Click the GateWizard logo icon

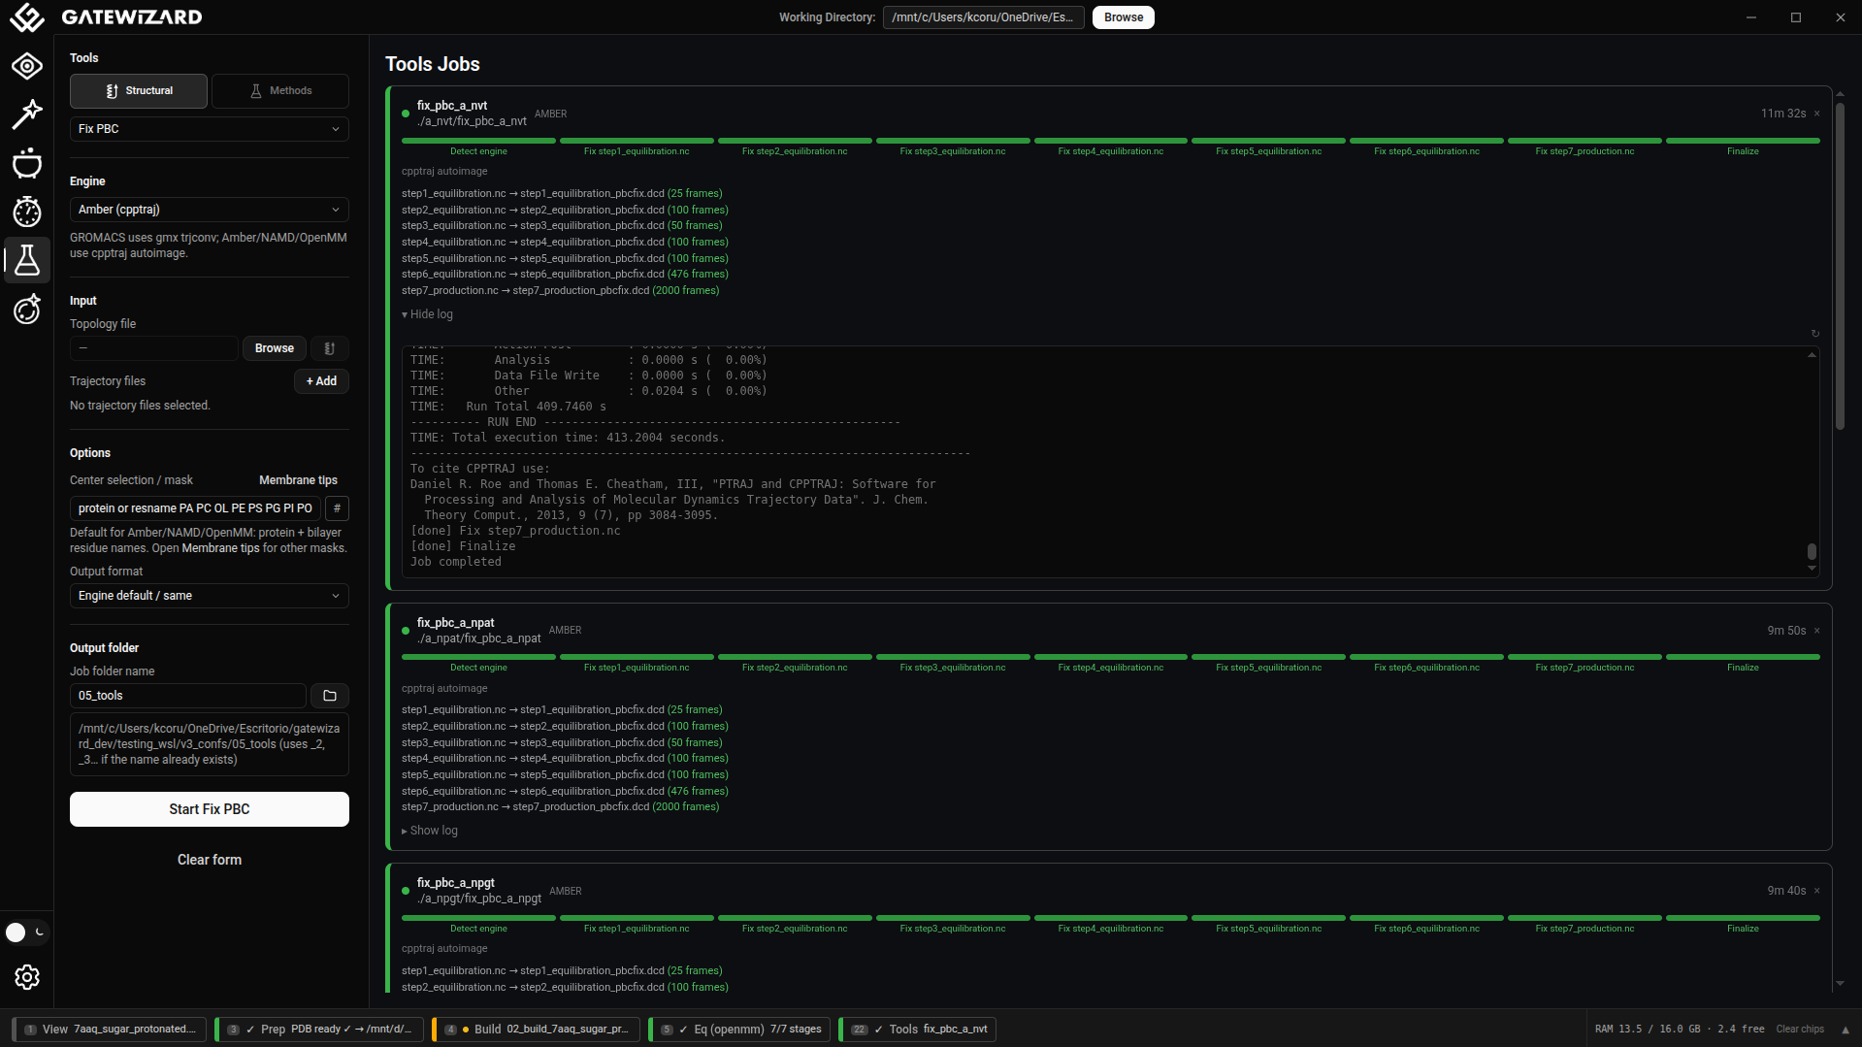27,16
